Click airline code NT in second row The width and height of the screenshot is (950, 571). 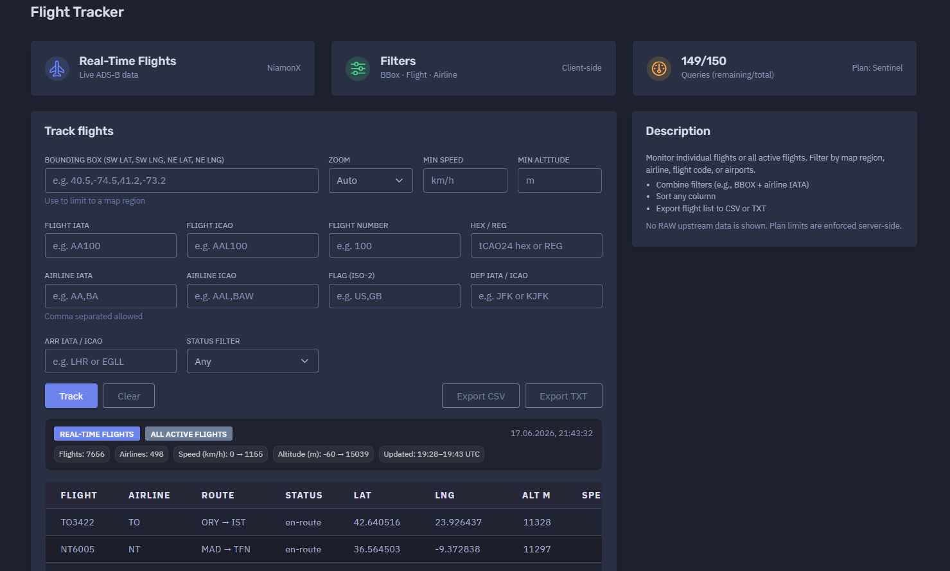coord(134,549)
